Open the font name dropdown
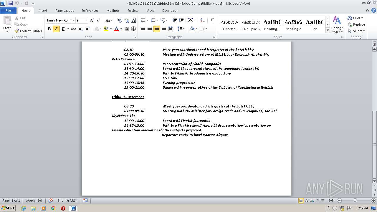This screenshot has width=377, height=212. click(73, 20)
